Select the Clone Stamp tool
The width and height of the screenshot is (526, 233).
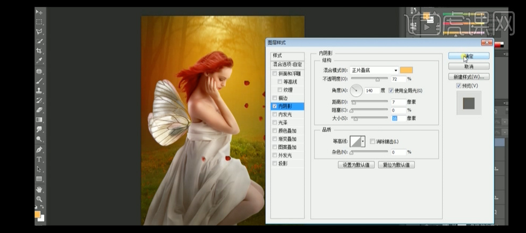pyautogui.click(x=39, y=91)
